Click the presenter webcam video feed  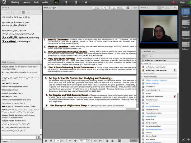(159, 29)
